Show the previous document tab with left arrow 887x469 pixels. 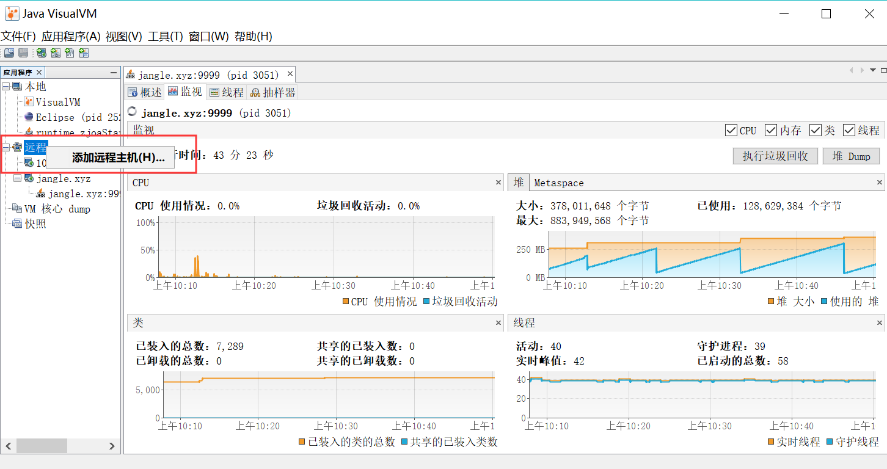tap(851, 70)
